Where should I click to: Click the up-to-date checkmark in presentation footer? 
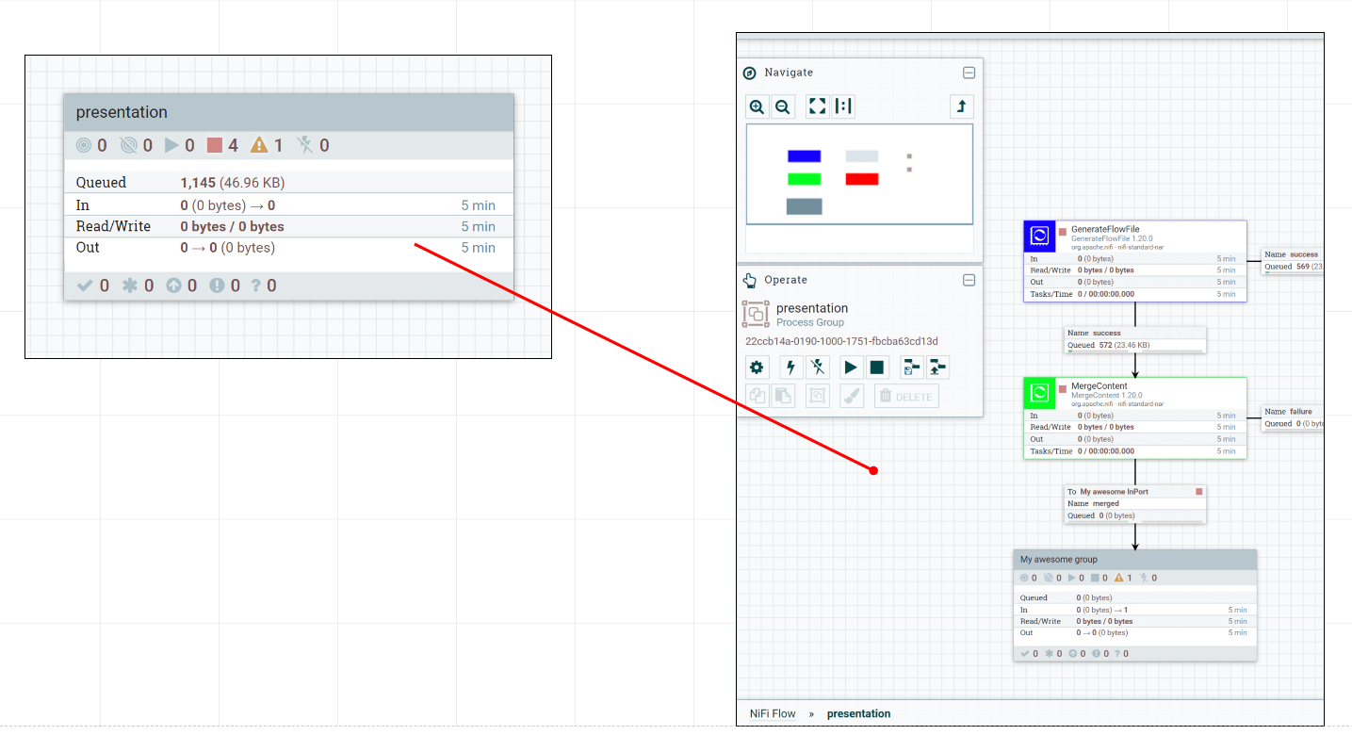(x=85, y=286)
